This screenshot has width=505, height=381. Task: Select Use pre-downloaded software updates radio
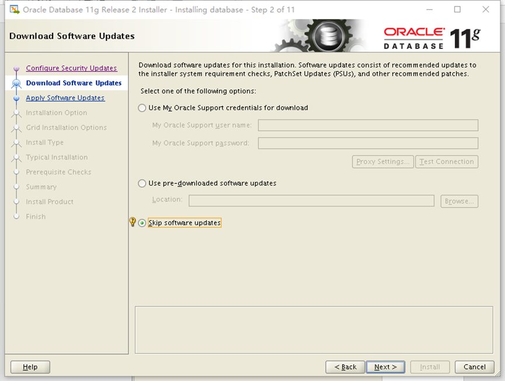pos(142,183)
